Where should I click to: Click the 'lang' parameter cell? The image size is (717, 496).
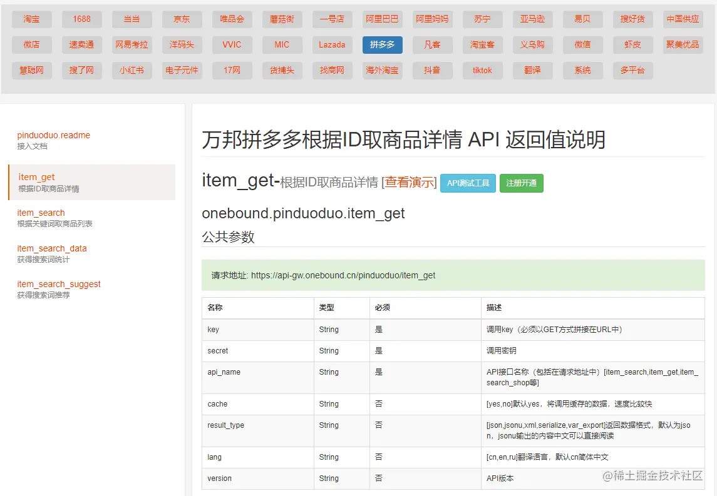[258, 457]
